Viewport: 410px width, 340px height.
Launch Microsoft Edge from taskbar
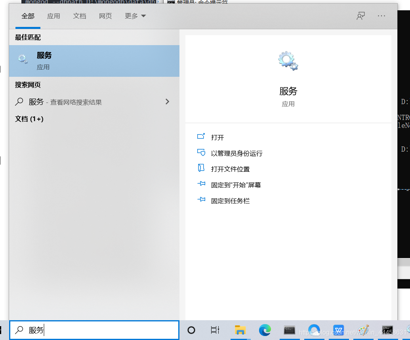[265, 330]
